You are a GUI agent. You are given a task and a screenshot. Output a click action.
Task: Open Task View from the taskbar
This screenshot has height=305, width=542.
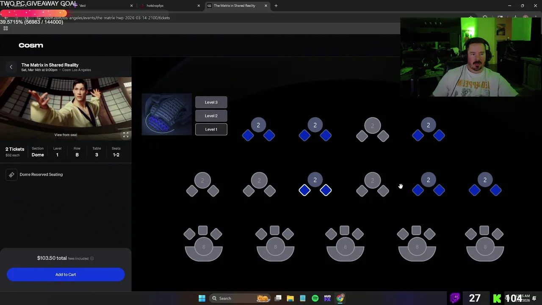(x=278, y=298)
